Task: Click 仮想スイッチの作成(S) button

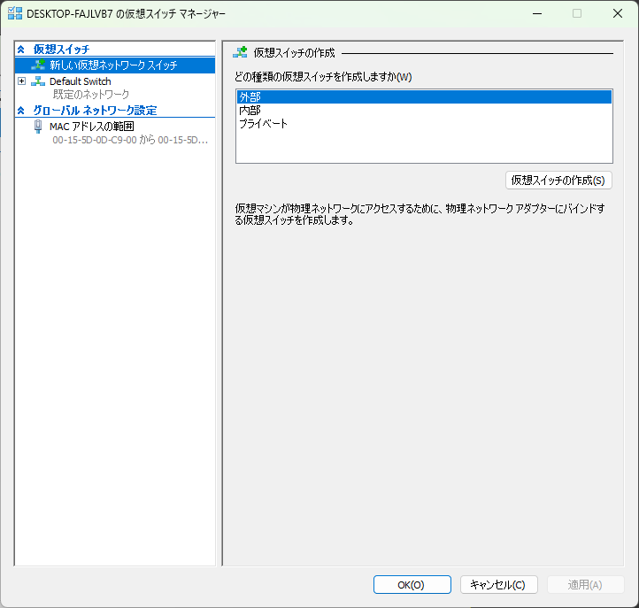Action: tap(558, 181)
